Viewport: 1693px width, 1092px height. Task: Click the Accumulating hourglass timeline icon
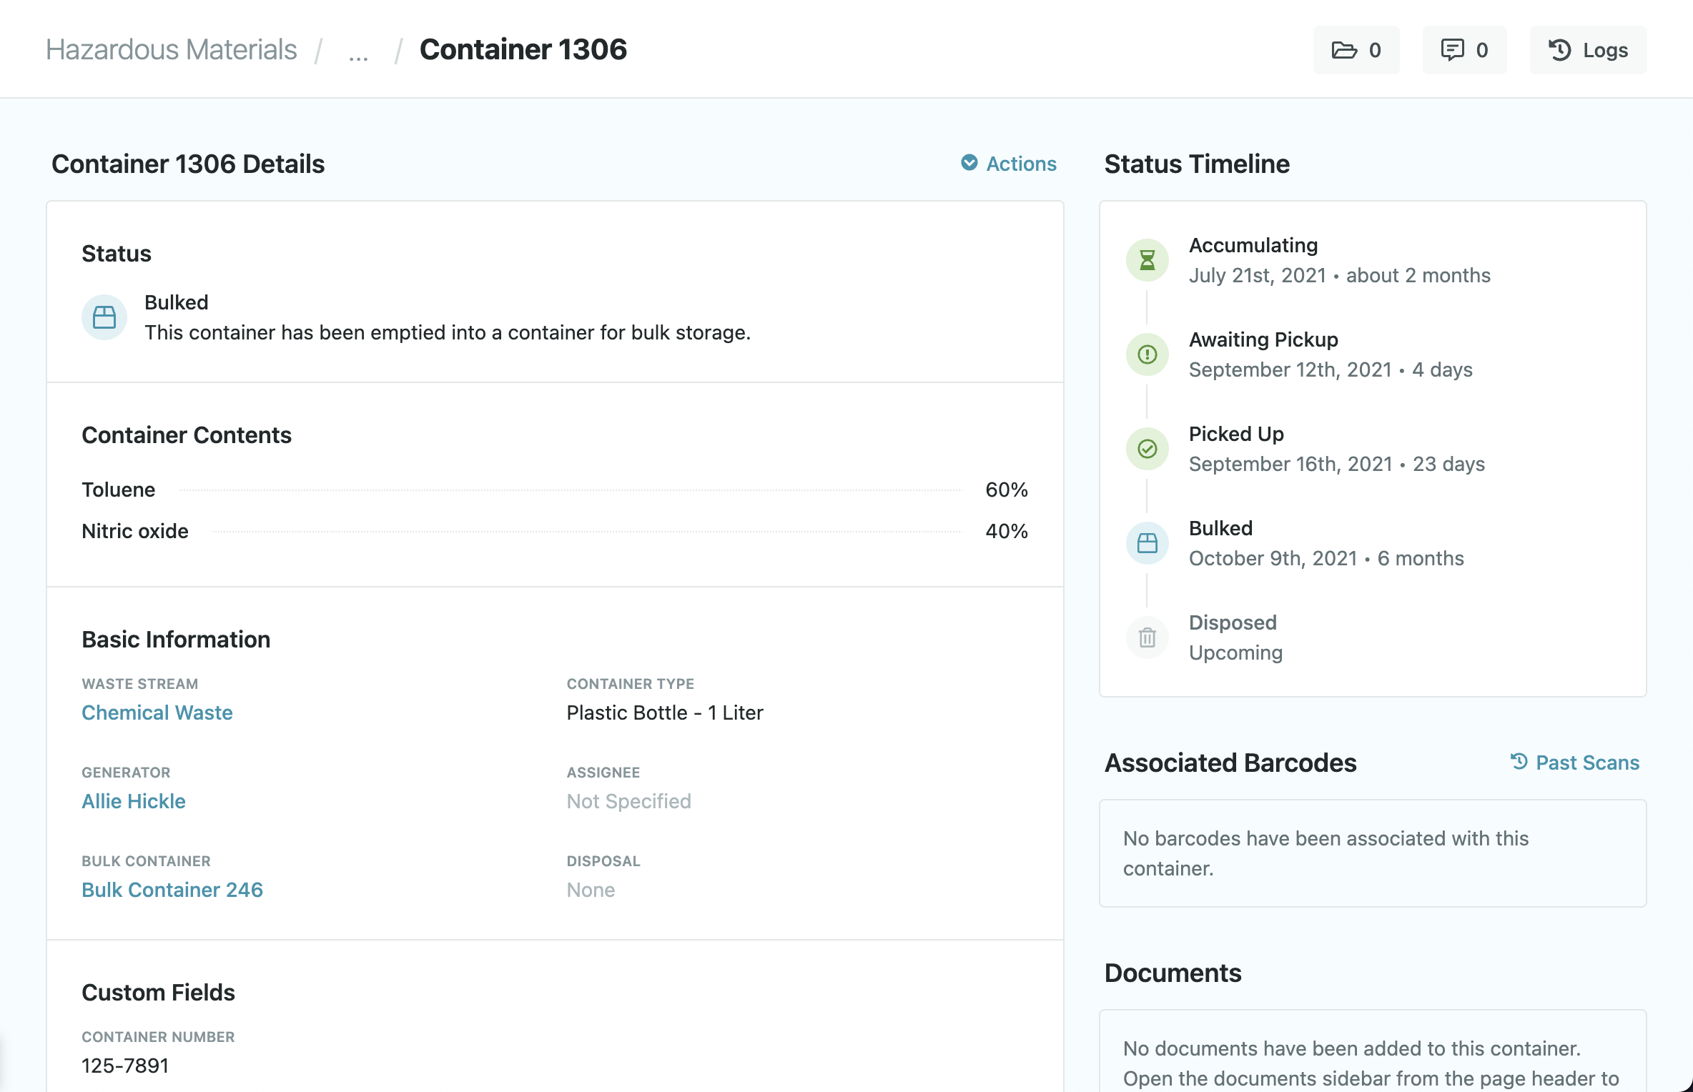(x=1147, y=260)
